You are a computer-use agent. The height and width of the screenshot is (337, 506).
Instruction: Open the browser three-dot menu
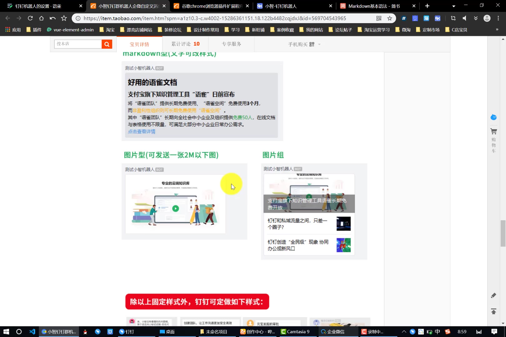(x=498, y=18)
